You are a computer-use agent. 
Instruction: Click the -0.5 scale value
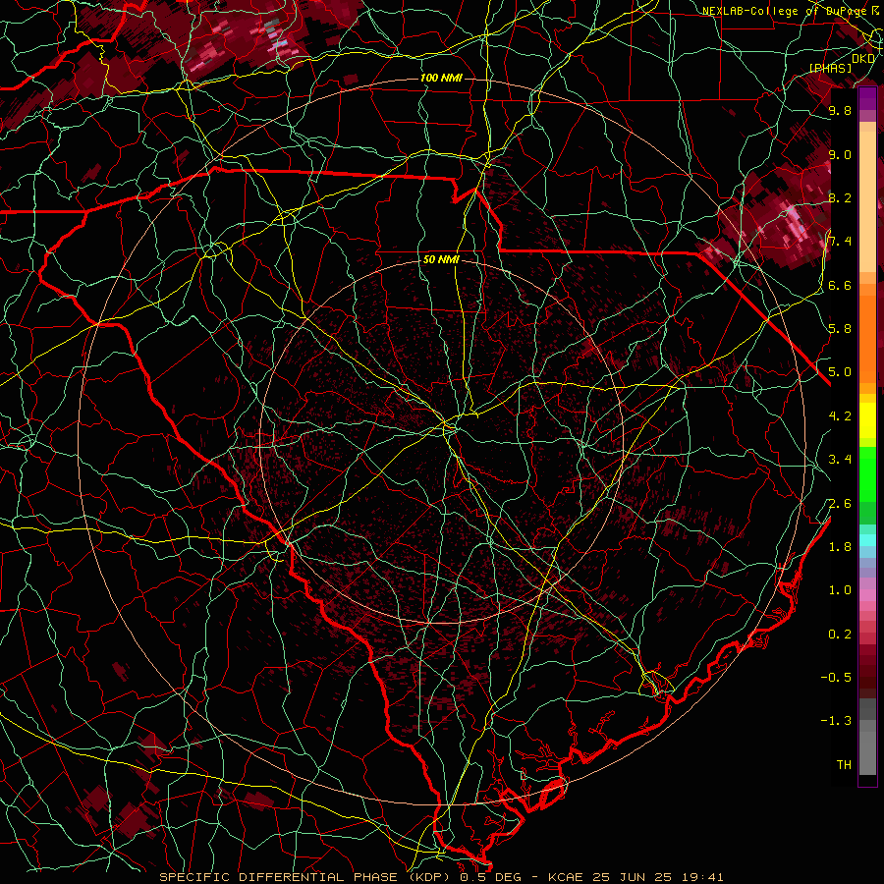click(837, 677)
